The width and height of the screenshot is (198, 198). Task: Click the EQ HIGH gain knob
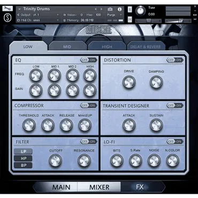click(90, 90)
